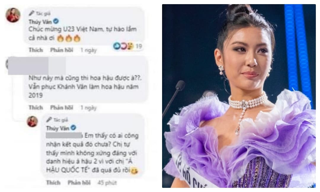The image size is (320, 192).
Task: Open Thúy Vân's avatar on the reply comment
Action: (x=32, y=121)
